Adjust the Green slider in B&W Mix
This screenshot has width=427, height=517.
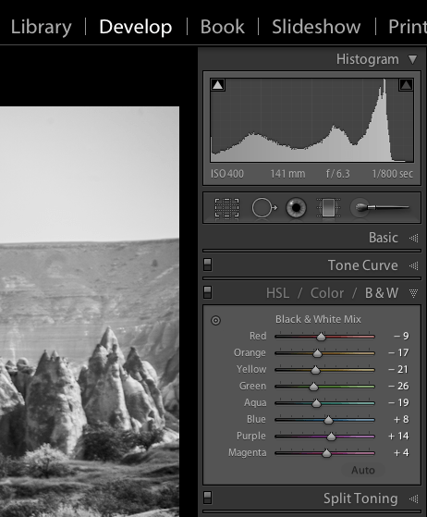tap(313, 387)
